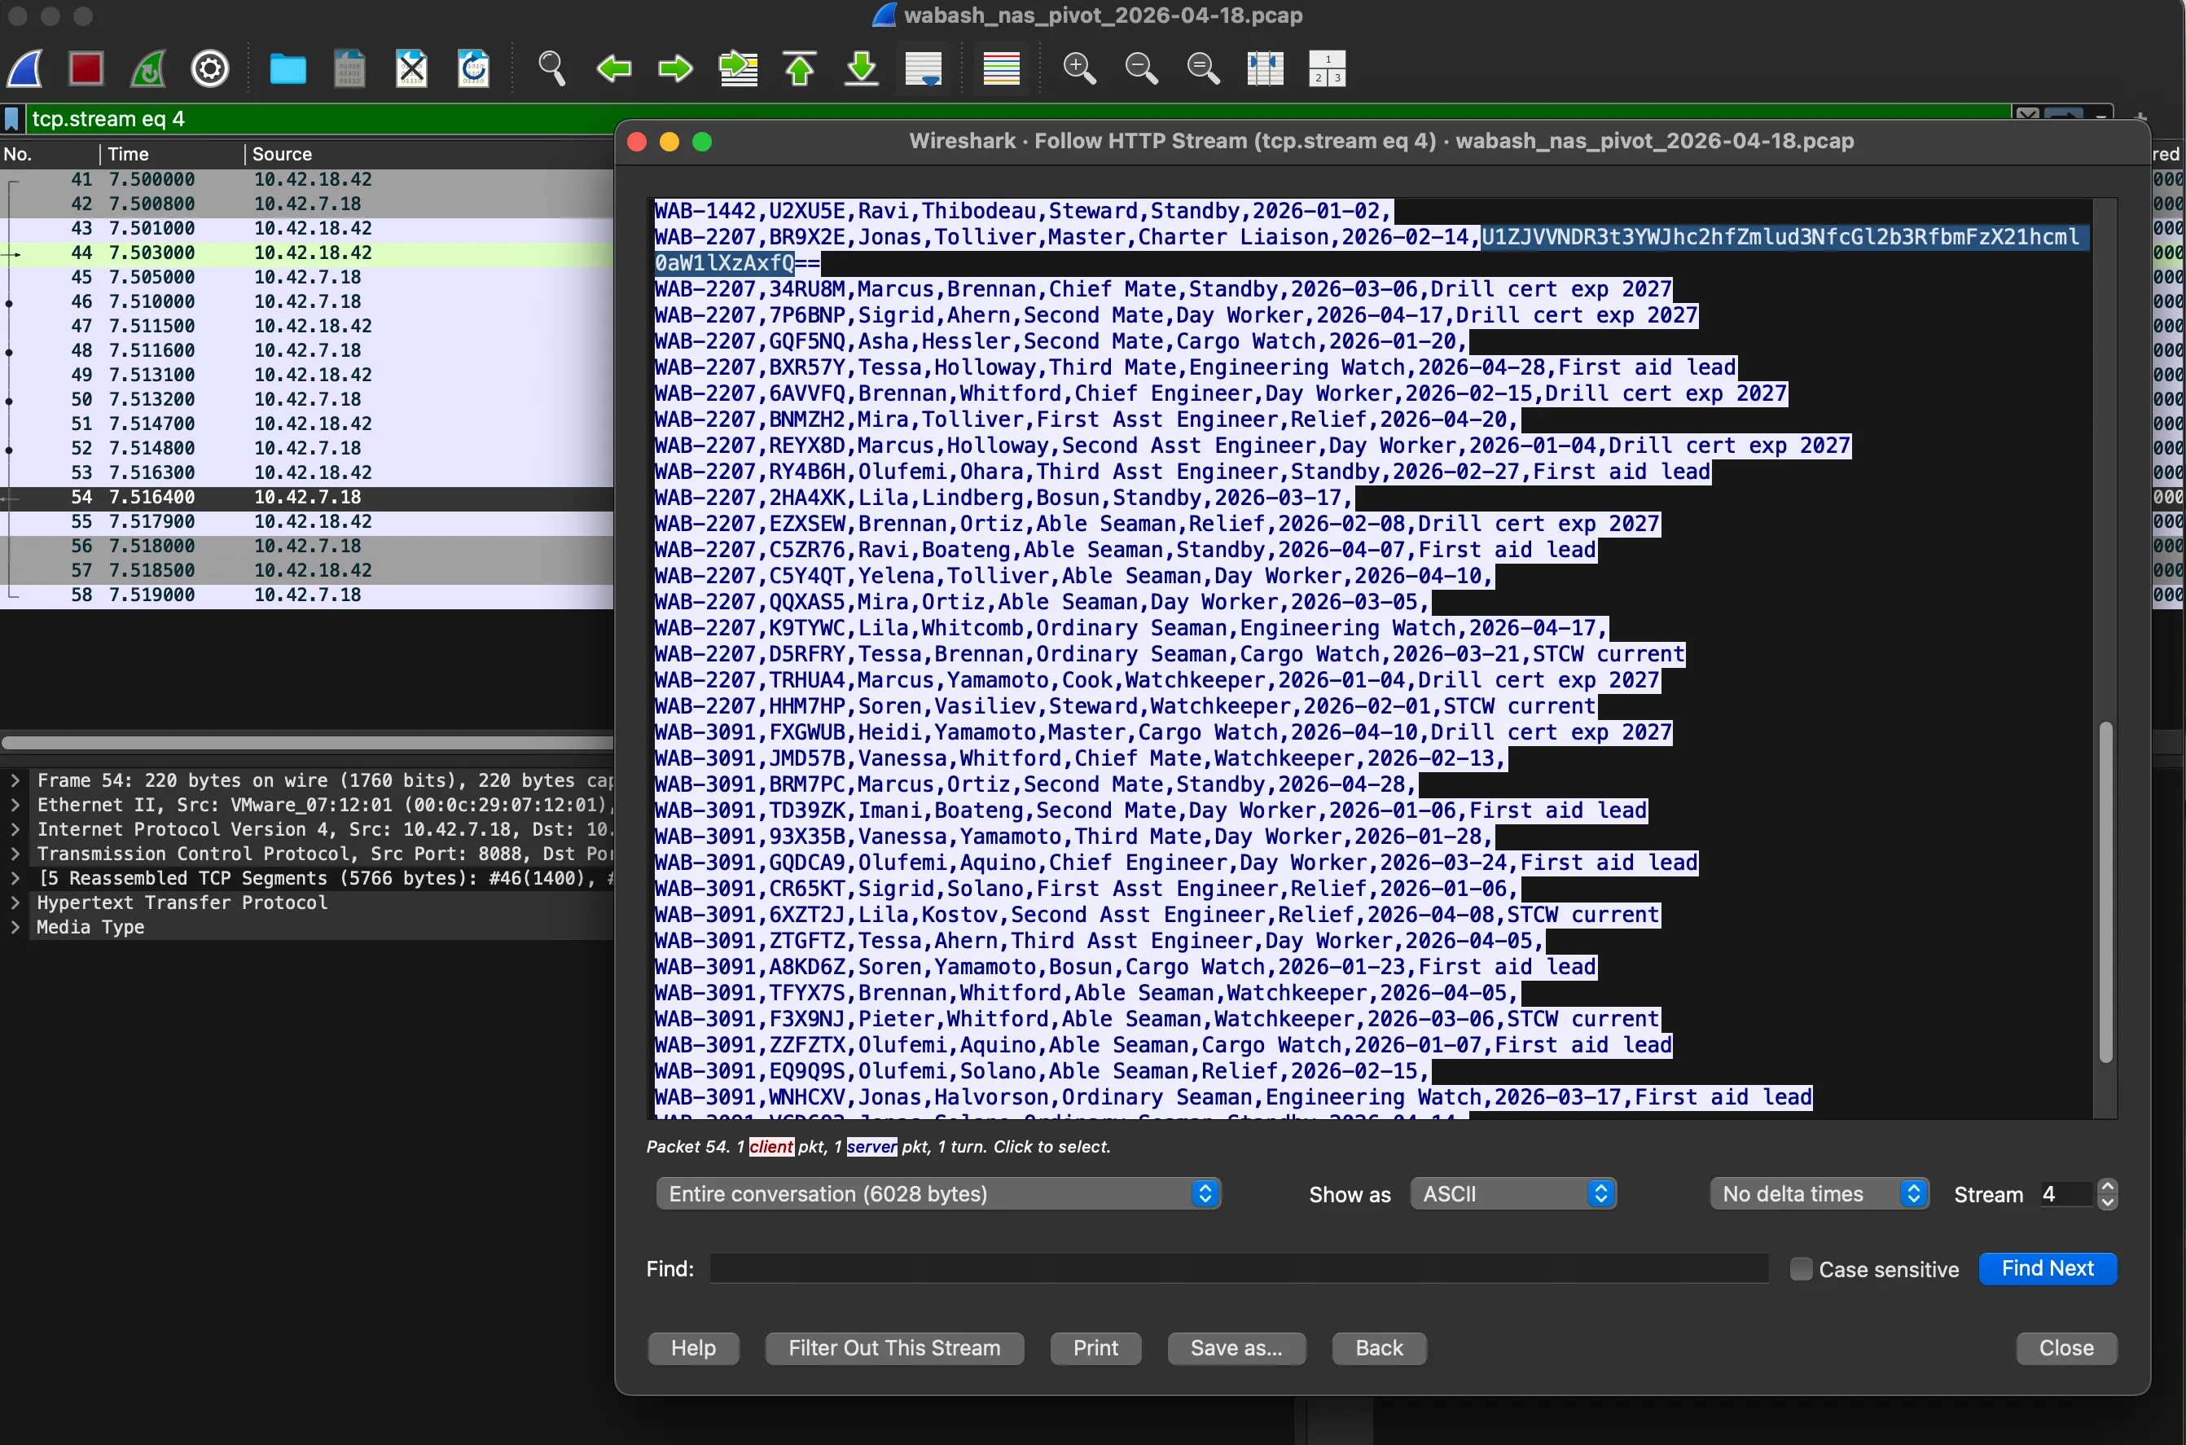Click the Help button

point(694,1347)
